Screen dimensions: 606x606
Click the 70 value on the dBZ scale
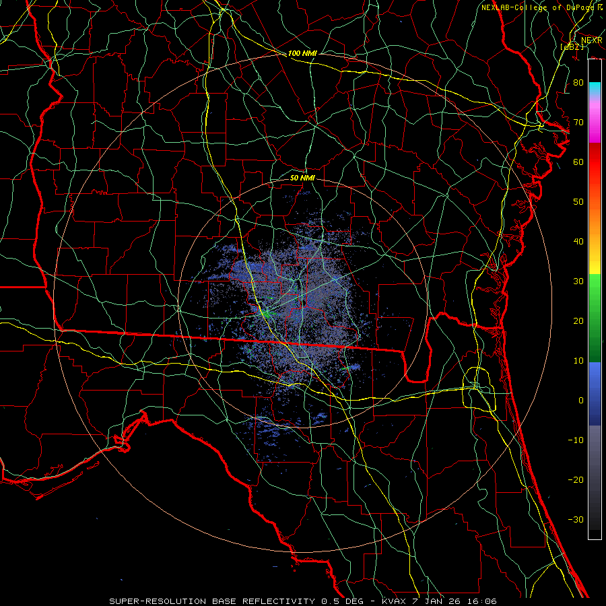(x=578, y=122)
